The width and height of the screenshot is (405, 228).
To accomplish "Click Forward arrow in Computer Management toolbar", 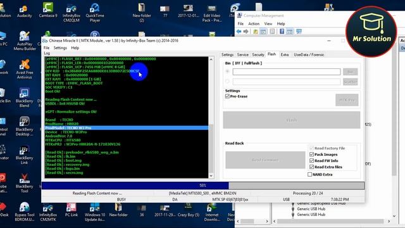I will [246, 32].
